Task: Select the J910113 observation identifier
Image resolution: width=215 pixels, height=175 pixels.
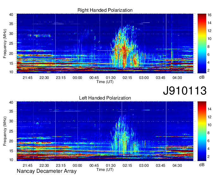Action: click(185, 91)
